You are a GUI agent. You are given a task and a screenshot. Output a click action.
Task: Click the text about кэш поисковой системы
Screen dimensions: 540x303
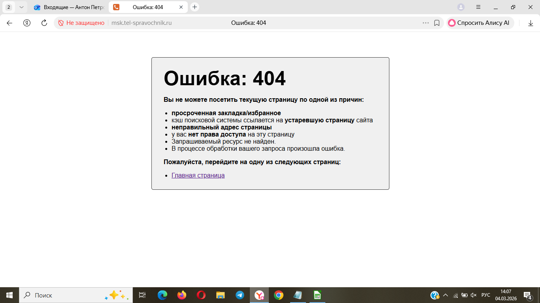tap(272, 120)
